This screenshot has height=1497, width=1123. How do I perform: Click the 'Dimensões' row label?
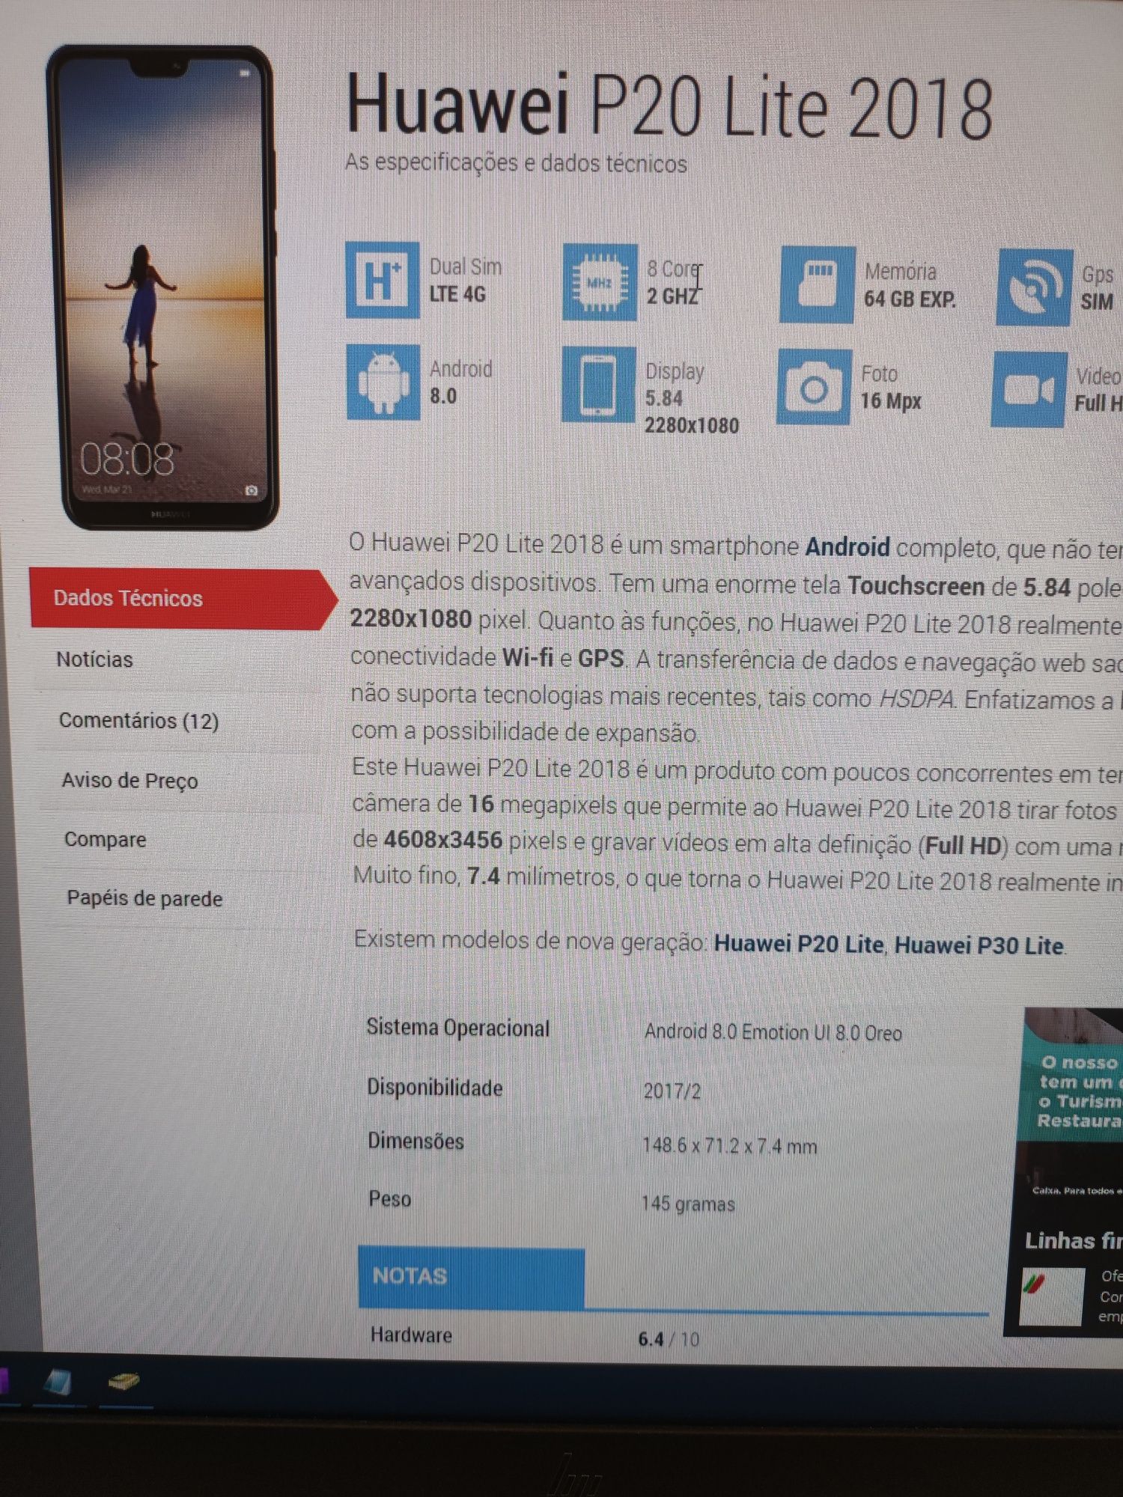click(416, 1141)
